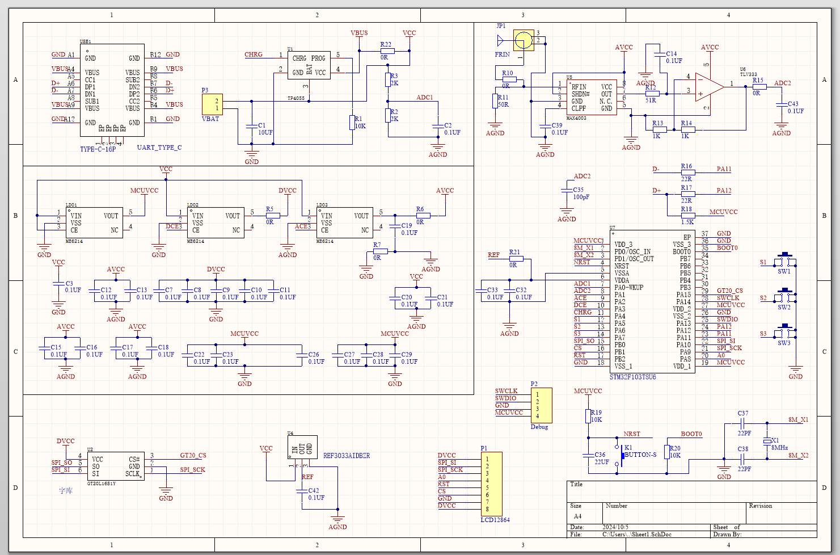Select resistor R19 10K below MCUVCC

pyautogui.click(x=588, y=416)
